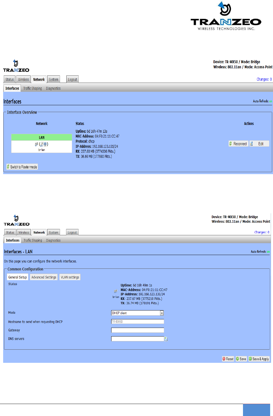Click the DHCP hostname input field
Viewport: 273px width, 416px height.
coord(138,322)
